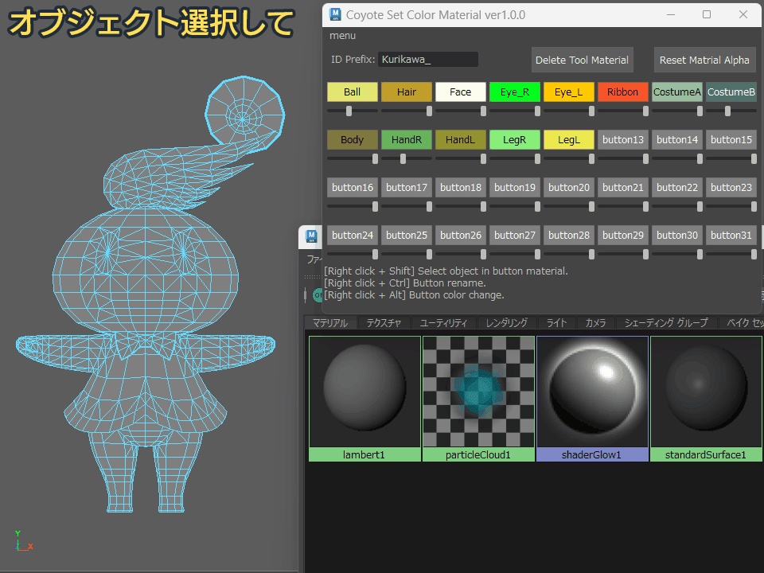Click the Maya icon in the Coyote window title bar
Image resolution: width=764 pixels, height=573 pixels.
click(337, 14)
